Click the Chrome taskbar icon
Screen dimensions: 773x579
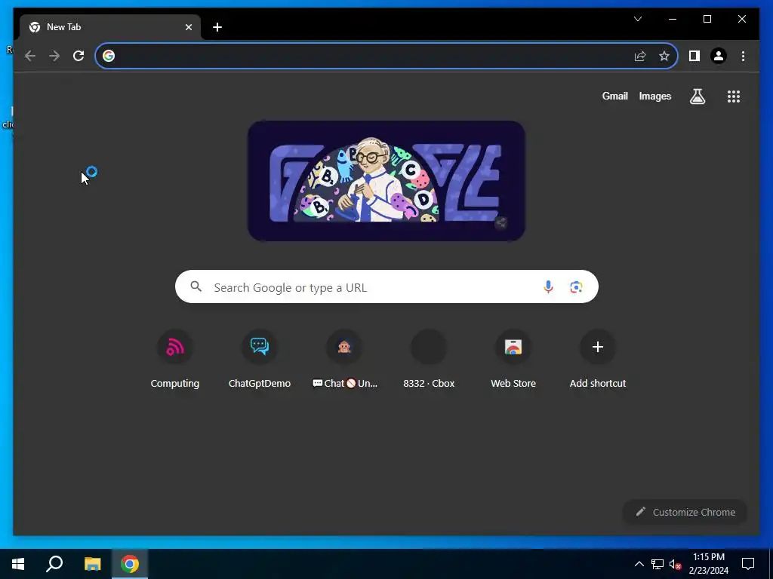pyautogui.click(x=130, y=564)
